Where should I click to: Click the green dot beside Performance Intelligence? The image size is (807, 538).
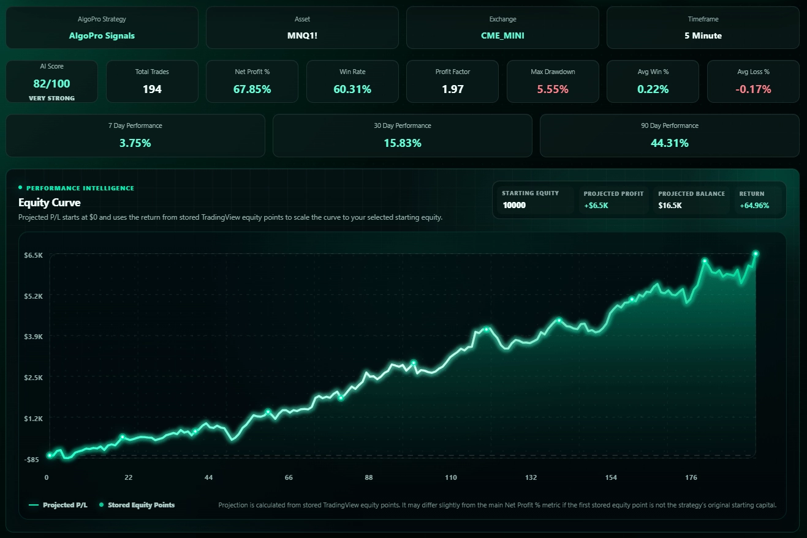point(20,188)
